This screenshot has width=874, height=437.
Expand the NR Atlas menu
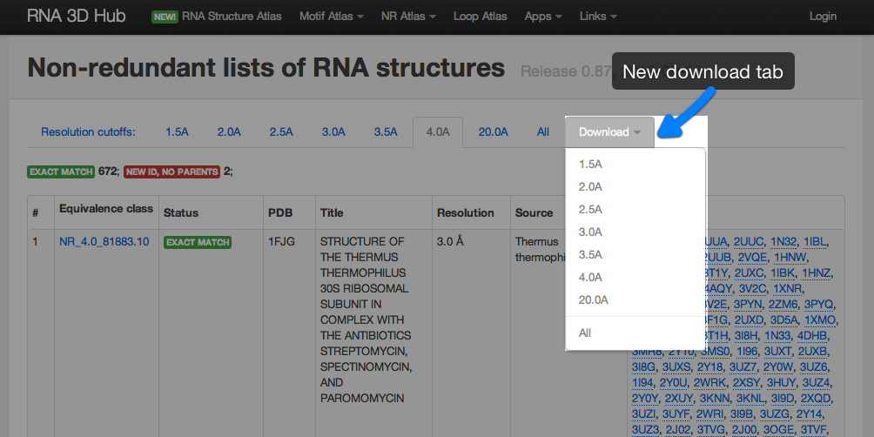[408, 17]
